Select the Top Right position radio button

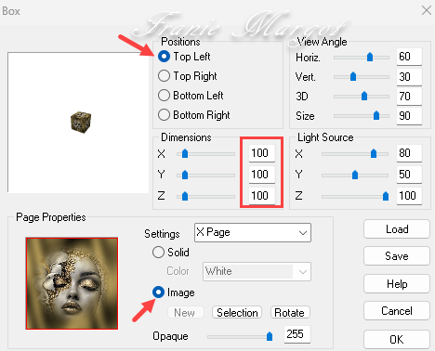tap(164, 76)
